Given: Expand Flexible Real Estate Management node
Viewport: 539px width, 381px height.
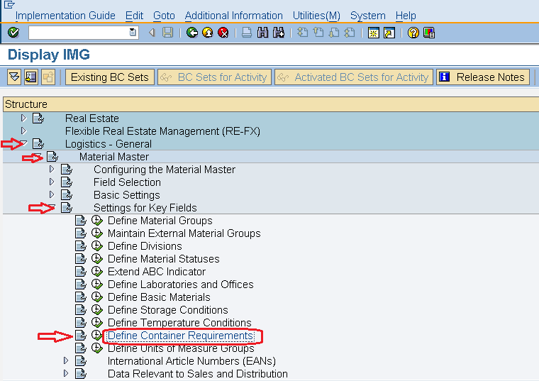Looking at the screenshot, I should 23,131.
